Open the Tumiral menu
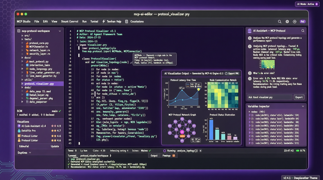Screen dimensions: 323x180 coord(94,22)
